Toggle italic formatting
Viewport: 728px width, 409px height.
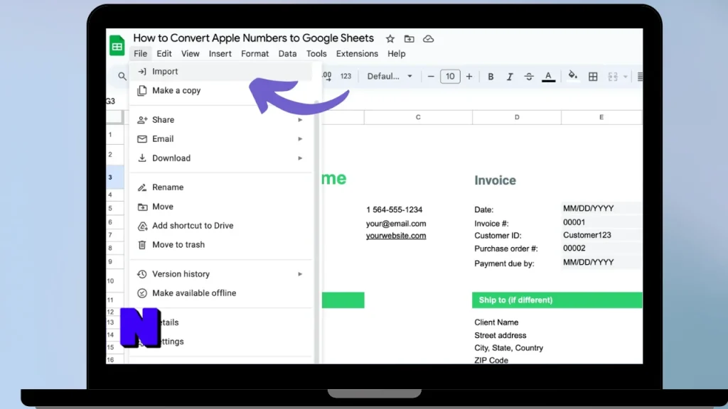coord(509,77)
